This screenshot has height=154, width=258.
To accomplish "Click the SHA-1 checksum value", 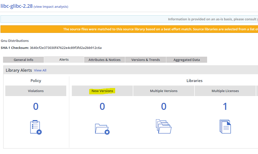I will 66,48.
